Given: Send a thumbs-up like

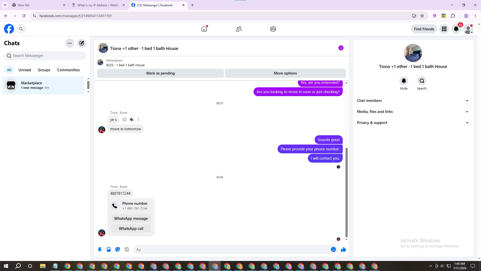Looking at the screenshot, I should click(x=343, y=249).
